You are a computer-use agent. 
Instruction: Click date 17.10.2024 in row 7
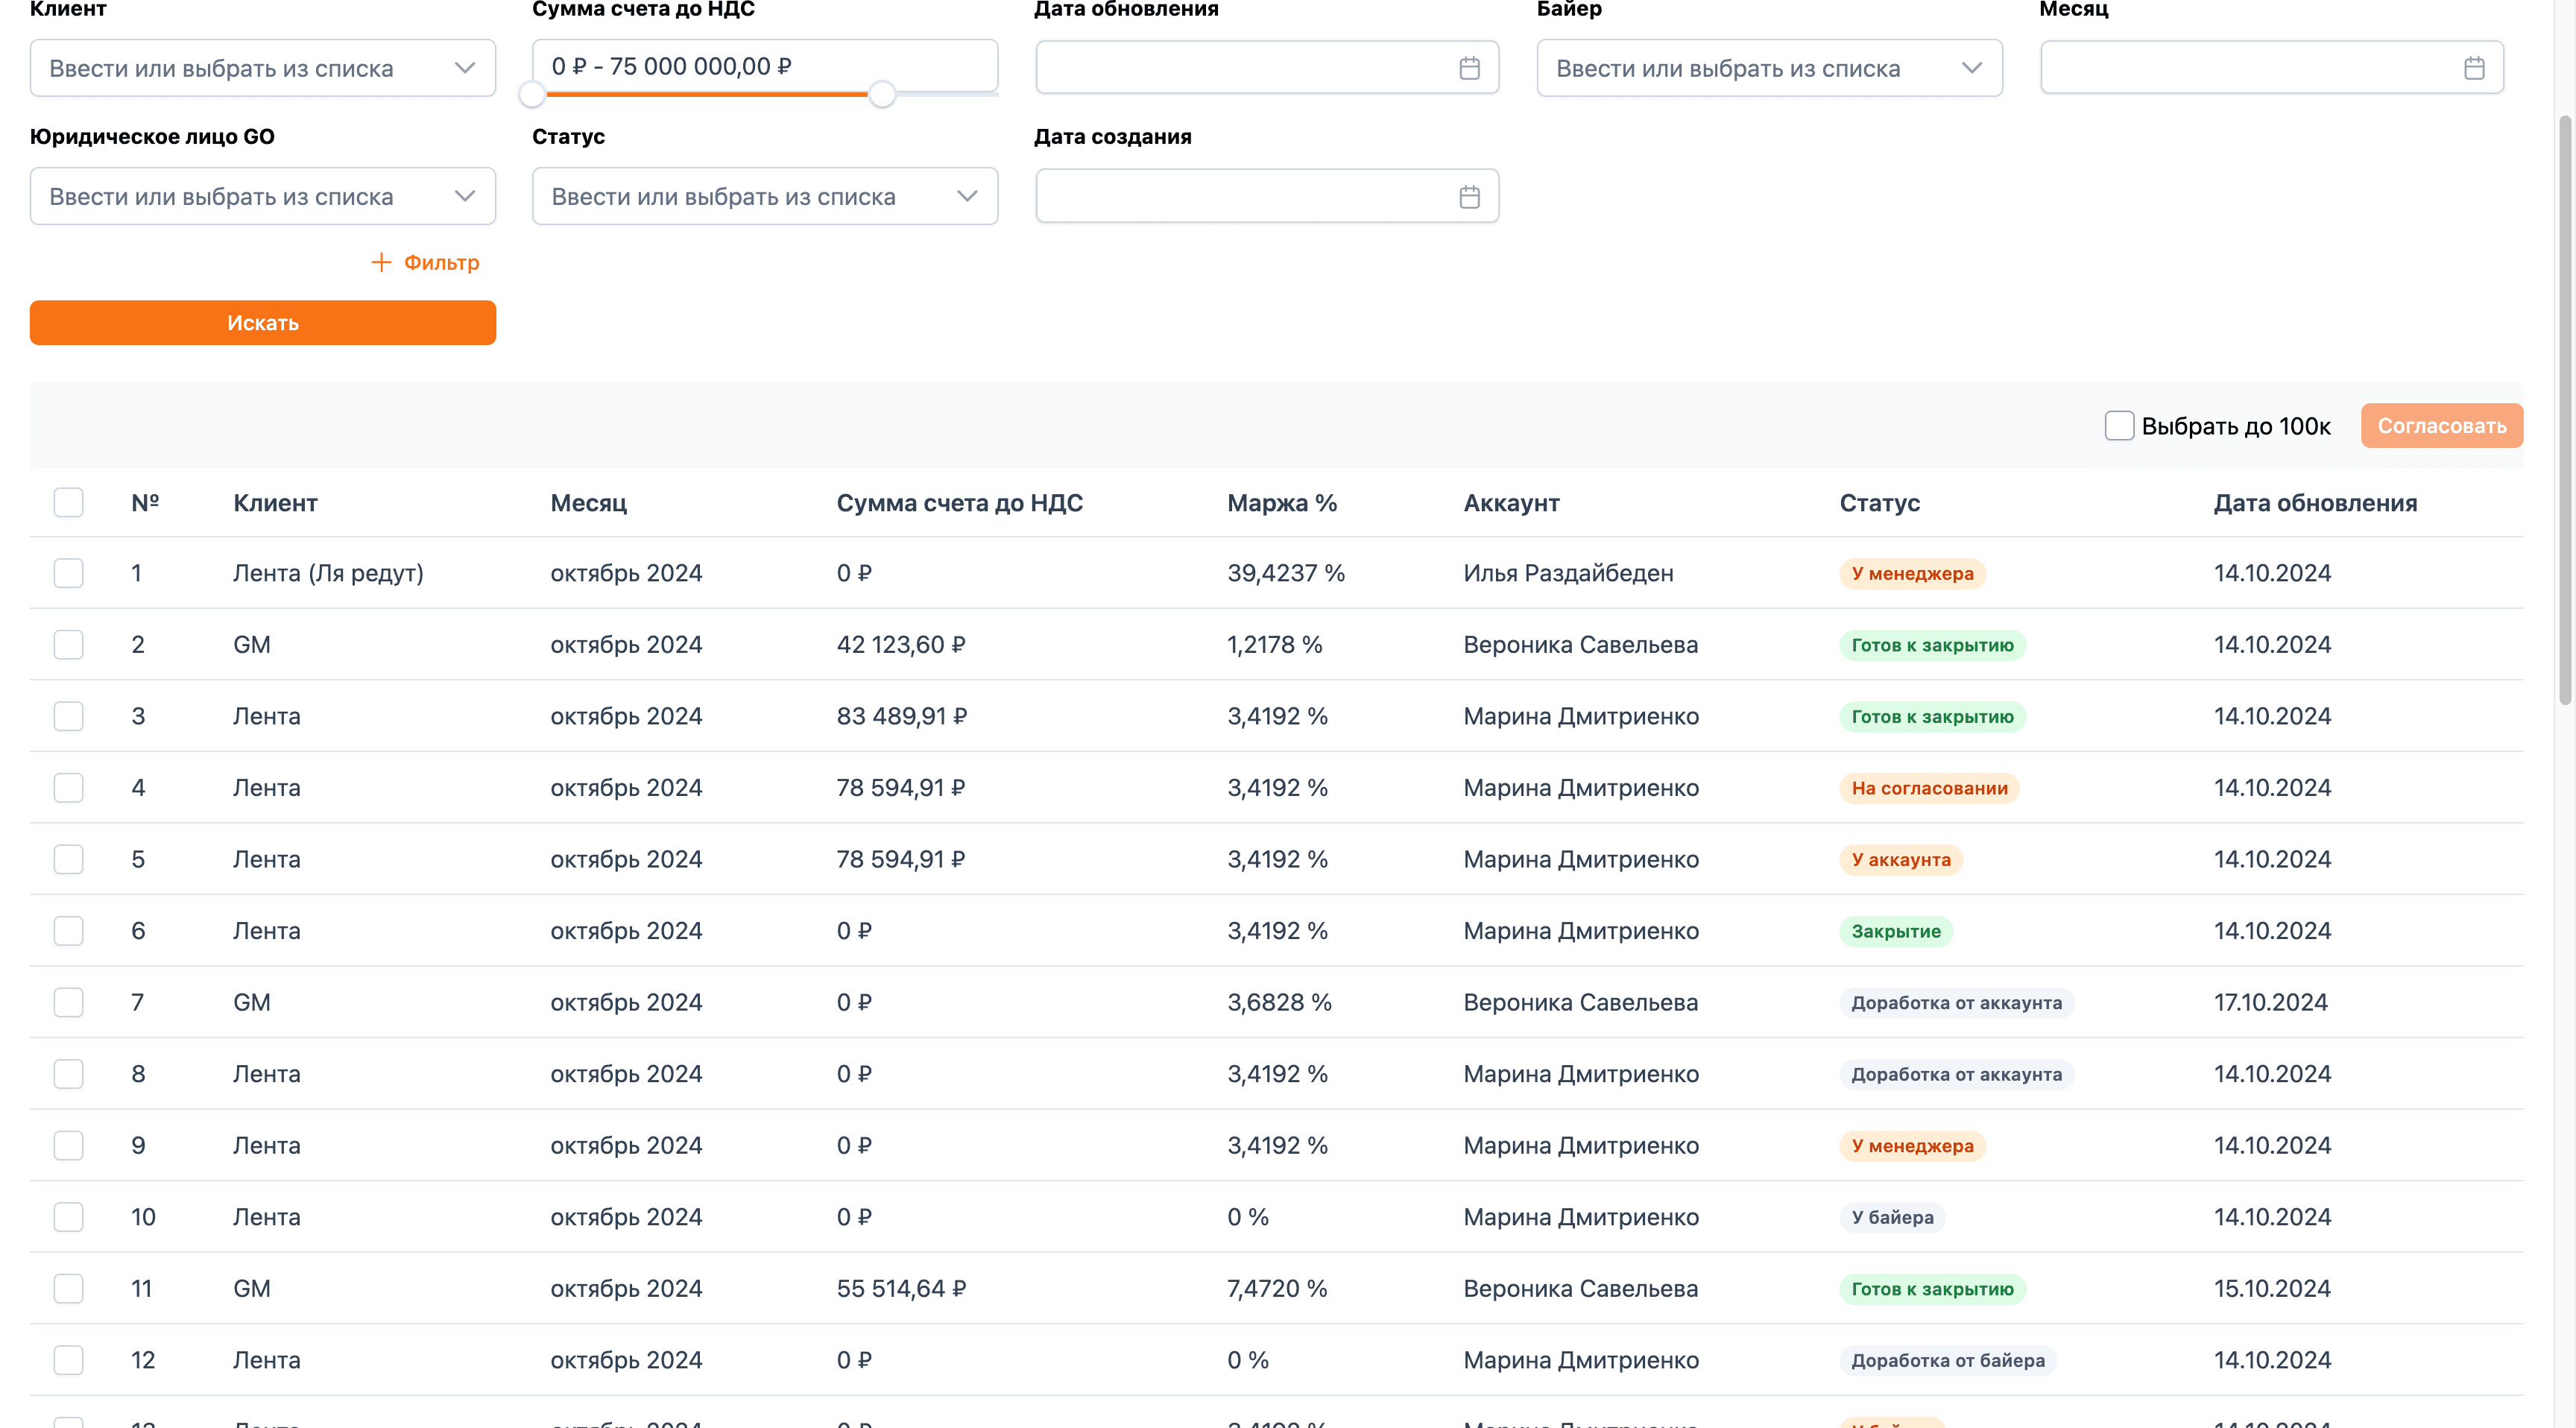2270,1002
